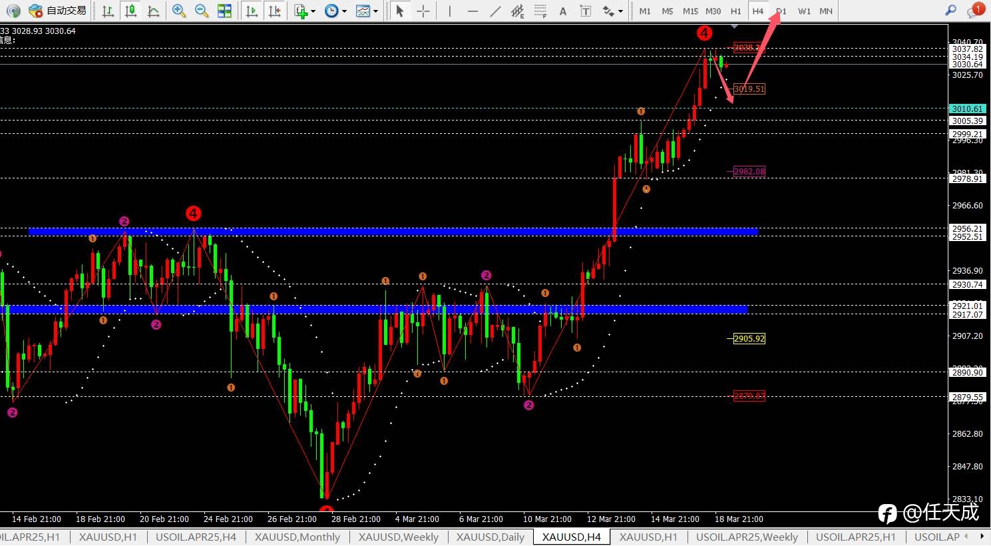Open the XAUUSD,Monthly chart tab
This screenshot has height=546, width=991.
pos(297,537)
